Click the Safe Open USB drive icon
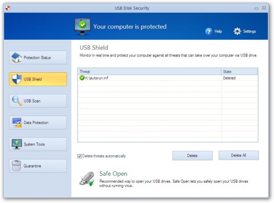The image size is (274, 203). point(87,179)
